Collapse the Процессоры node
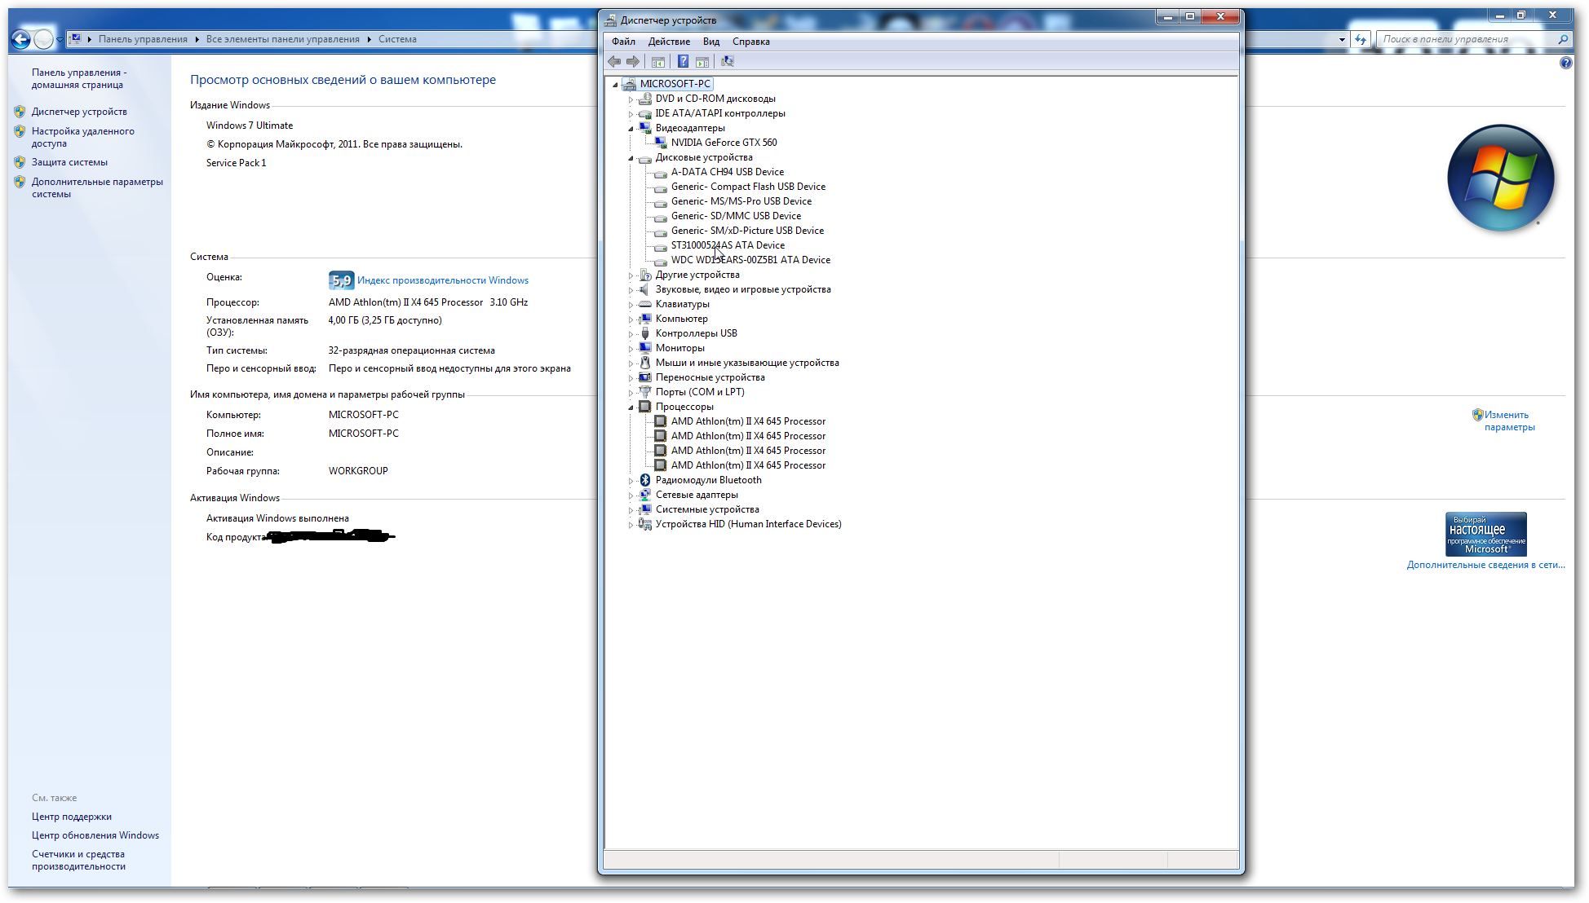This screenshot has height=903, width=1589. (631, 407)
